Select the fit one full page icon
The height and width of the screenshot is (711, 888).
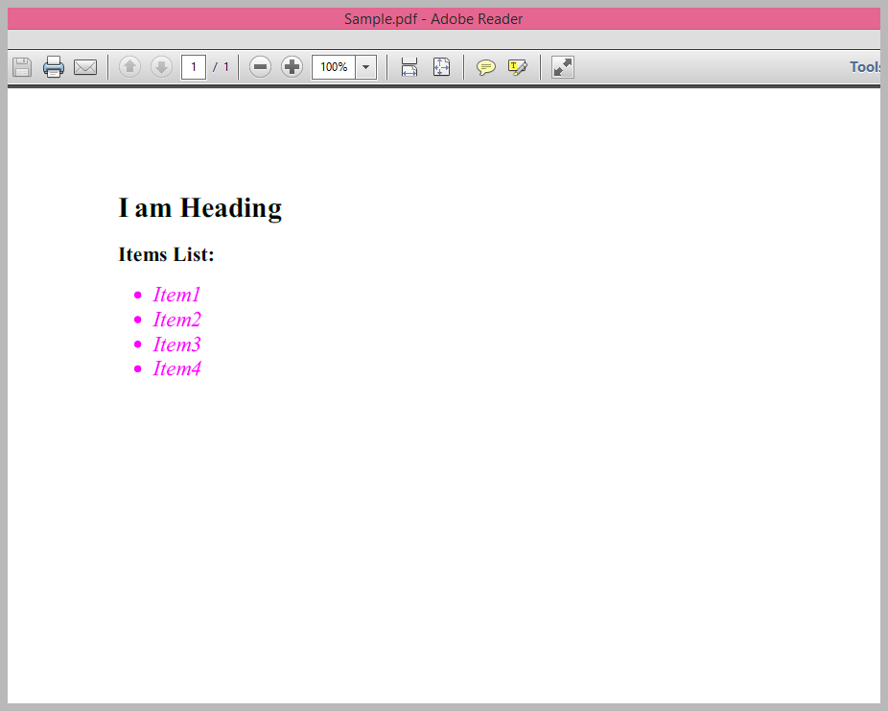[441, 67]
